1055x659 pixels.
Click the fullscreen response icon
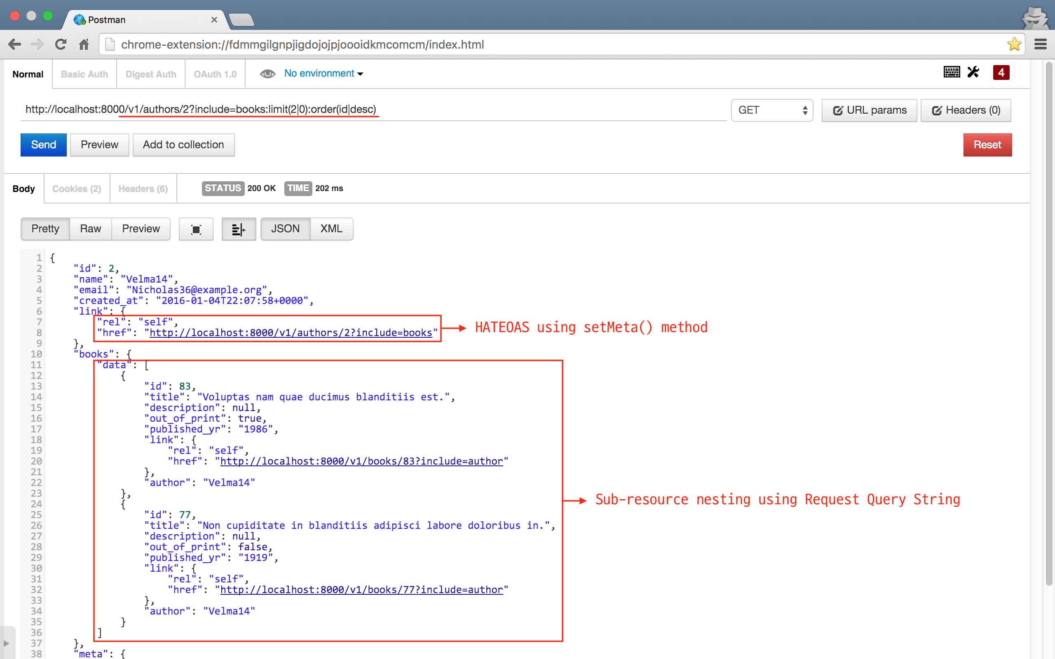click(x=196, y=229)
